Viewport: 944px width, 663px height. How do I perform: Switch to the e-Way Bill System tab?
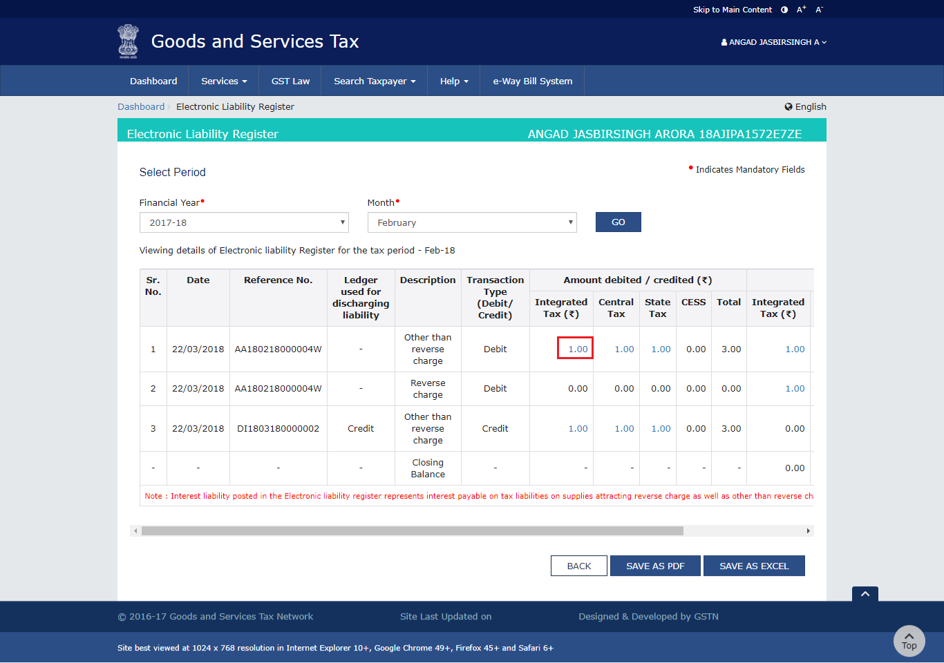click(532, 81)
